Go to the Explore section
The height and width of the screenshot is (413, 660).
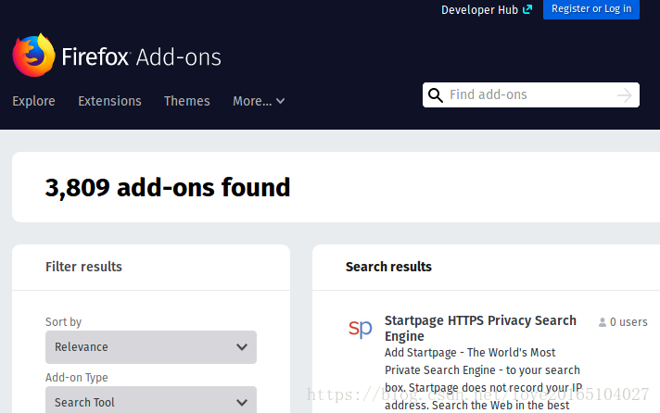(x=33, y=101)
